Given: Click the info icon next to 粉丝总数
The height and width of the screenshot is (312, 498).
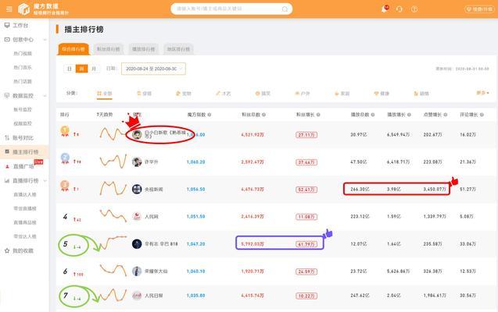Looking at the screenshot, I should pyautogui.click(x=264, y=115).
